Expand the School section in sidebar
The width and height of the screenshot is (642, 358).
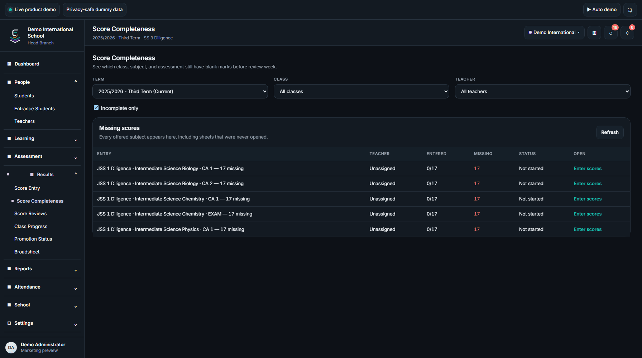(42, 305)
